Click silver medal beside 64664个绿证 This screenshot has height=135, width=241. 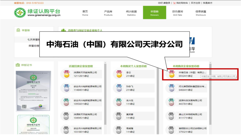point(171,88)
